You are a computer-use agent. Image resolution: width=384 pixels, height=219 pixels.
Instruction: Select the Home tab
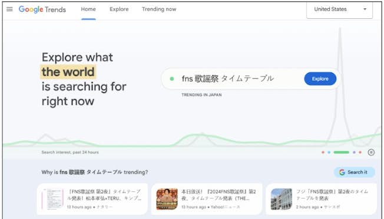[x=88, y=9]
